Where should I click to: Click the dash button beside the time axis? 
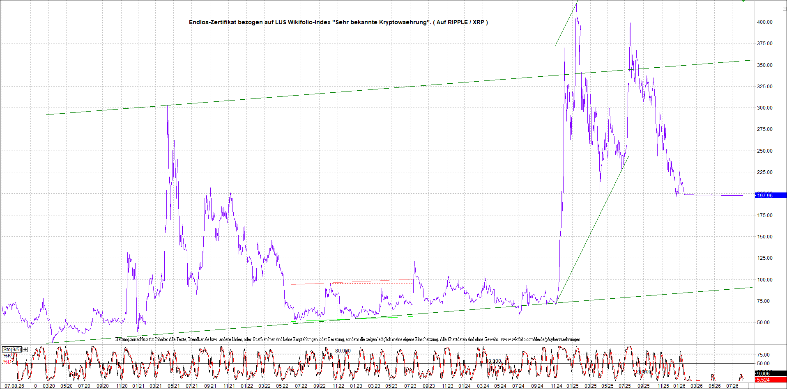(x=751, y=386)
